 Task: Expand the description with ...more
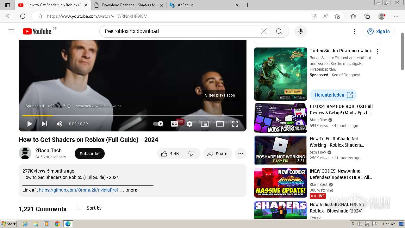point(130,190)
